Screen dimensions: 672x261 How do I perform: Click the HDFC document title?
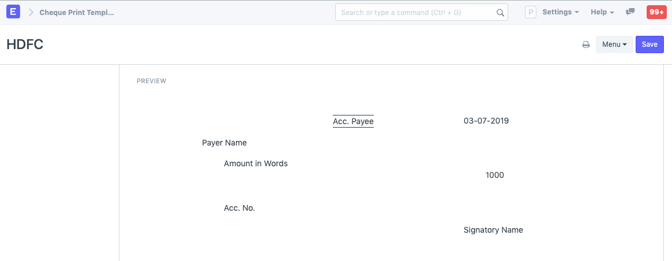click(25, 44)
